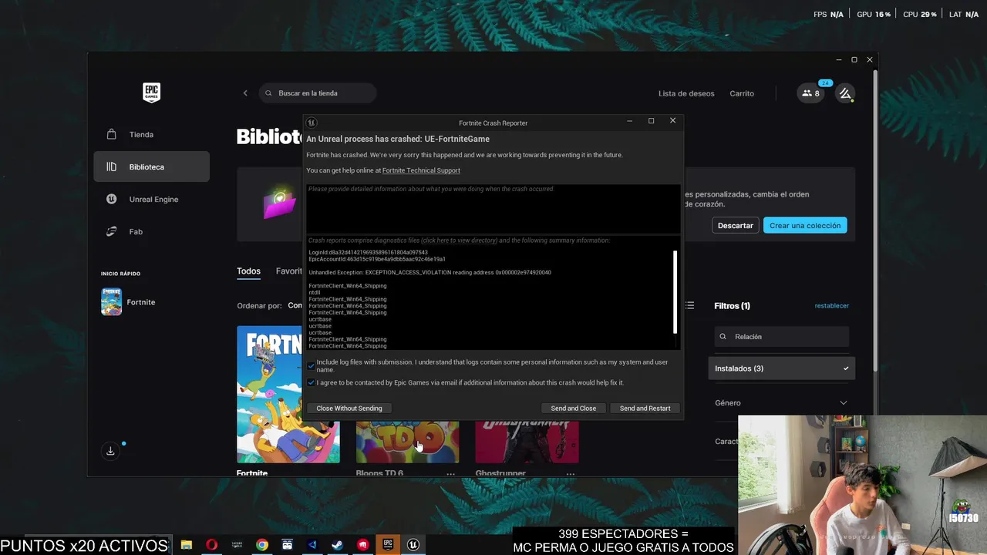987x555 pixels.
Task: Open Visual Studio from the taskbar
Action: (x=312, y=544)
